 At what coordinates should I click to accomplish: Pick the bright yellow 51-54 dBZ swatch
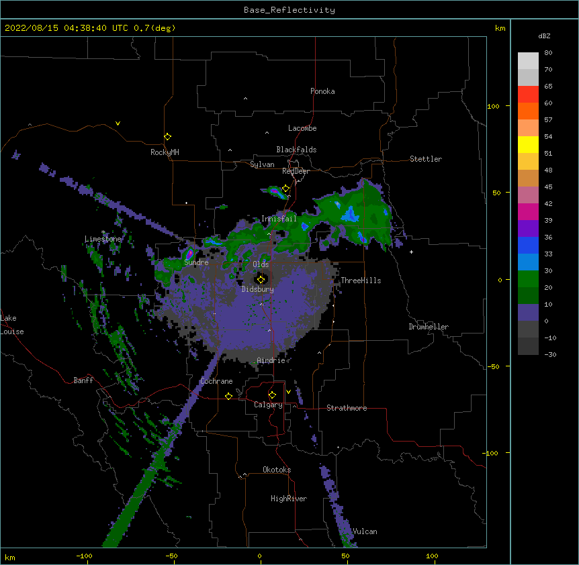528,144
